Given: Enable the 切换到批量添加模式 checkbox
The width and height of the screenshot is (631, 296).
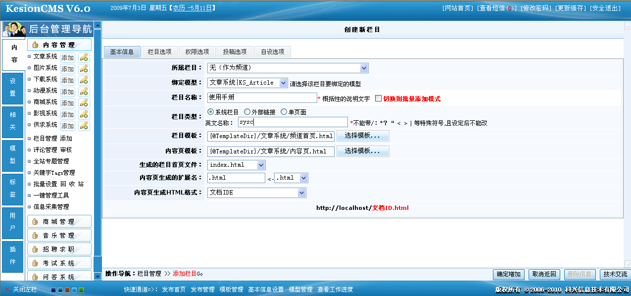Looking at the screenshot, I should (379, 99).
